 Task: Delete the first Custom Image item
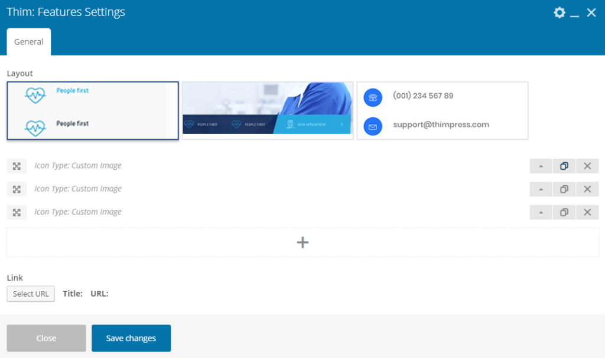[x=587, y=166]
